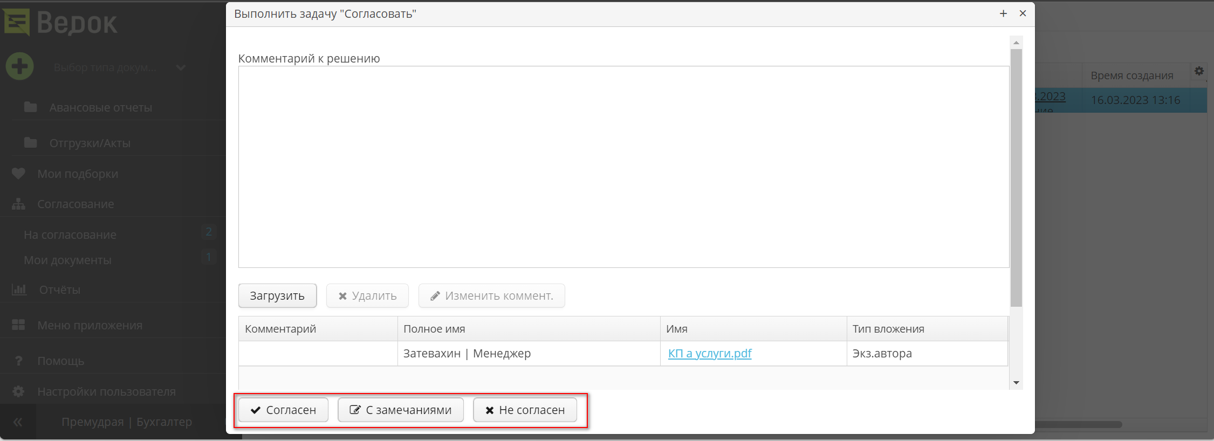
Task: Click the grid icon beside Меню приложения
Action: pos(18,325)
